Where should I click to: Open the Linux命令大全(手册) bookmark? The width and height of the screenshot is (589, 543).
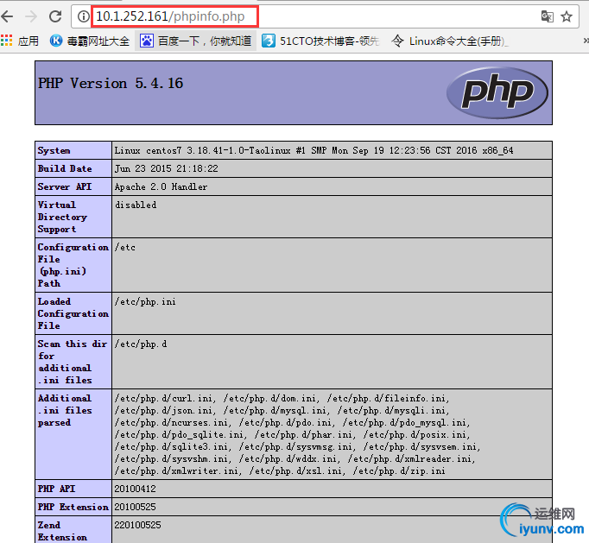450,41
